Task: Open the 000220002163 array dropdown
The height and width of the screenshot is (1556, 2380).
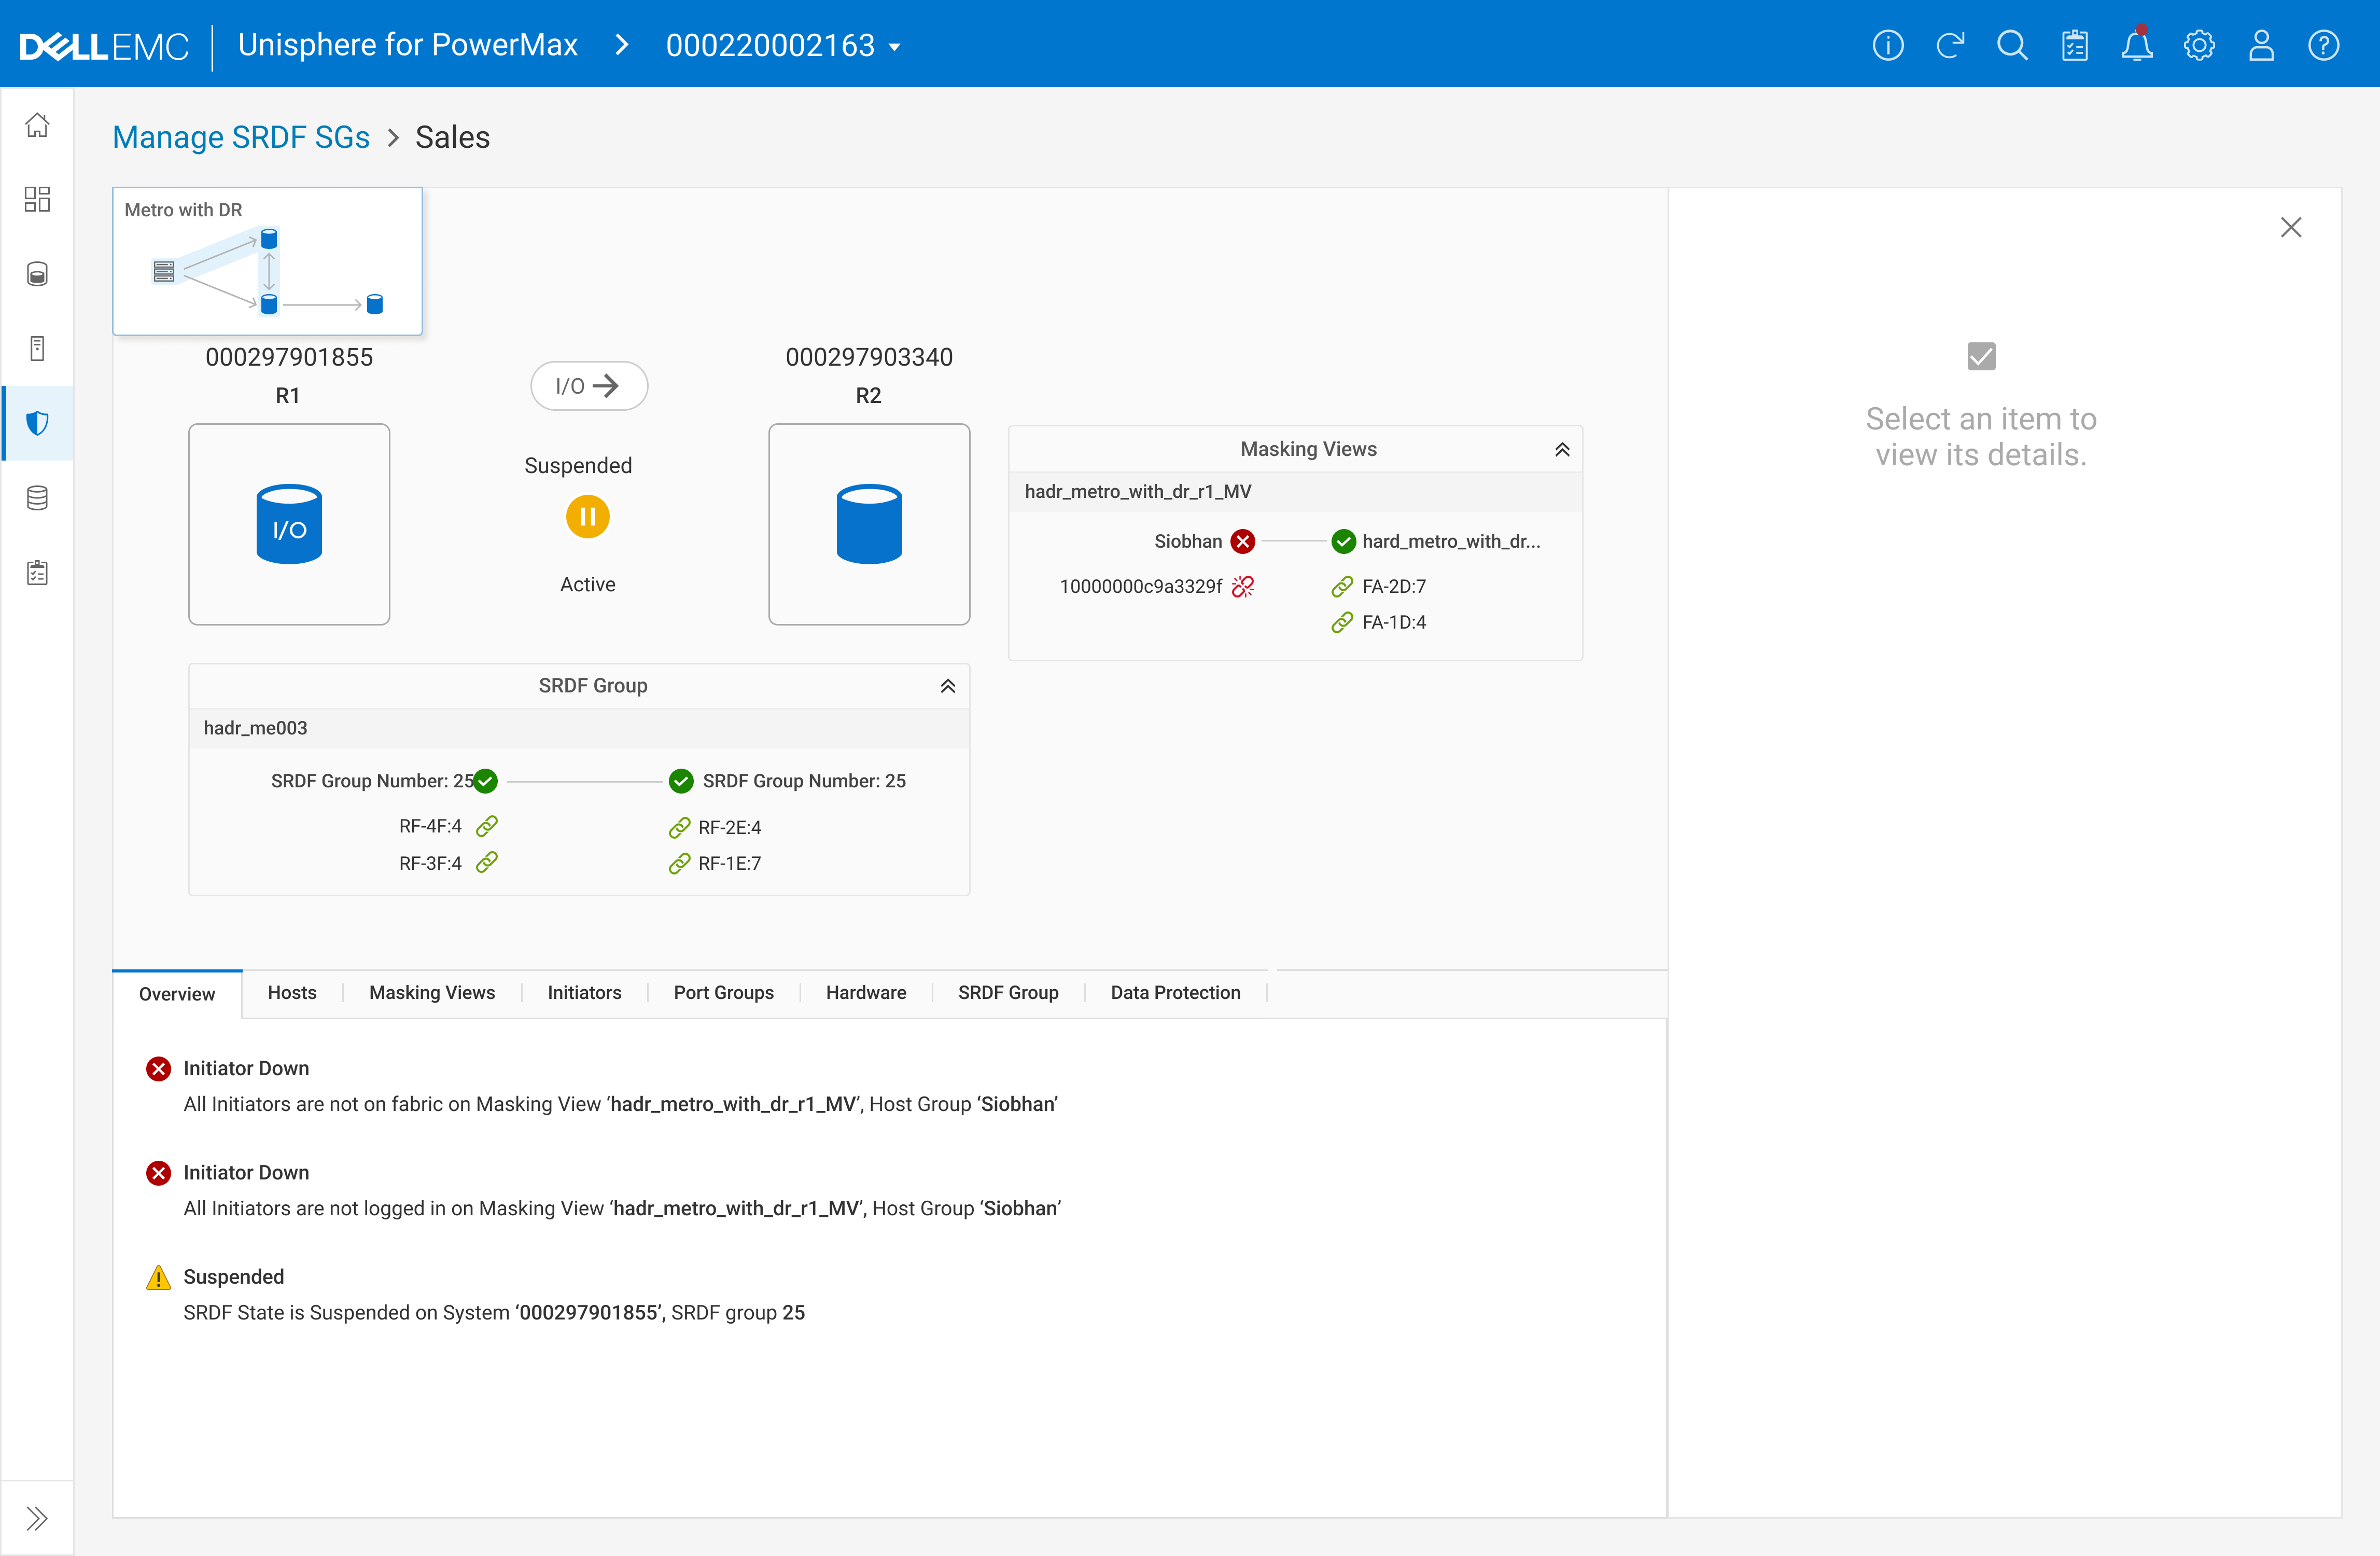Action: coord(783,46)
